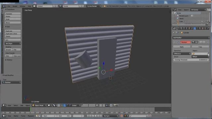Screen dimensions: 212x119
Task: Open the Object Mode dropdown
Action: point(39,105)
